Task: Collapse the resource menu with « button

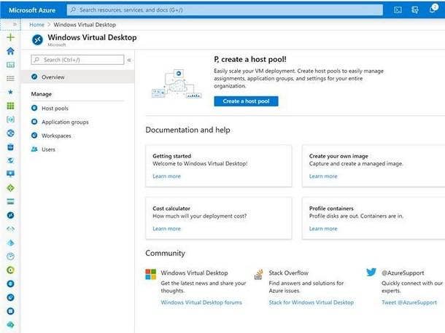Action: [129, 60]
